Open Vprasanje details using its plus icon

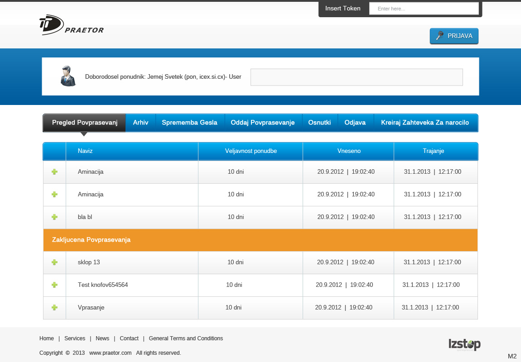pyautogui.click(x=54, y=308)
